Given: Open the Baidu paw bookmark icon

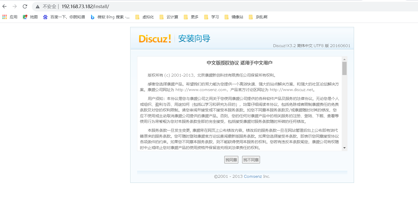Looking at the screenshot, I should 45,17.
